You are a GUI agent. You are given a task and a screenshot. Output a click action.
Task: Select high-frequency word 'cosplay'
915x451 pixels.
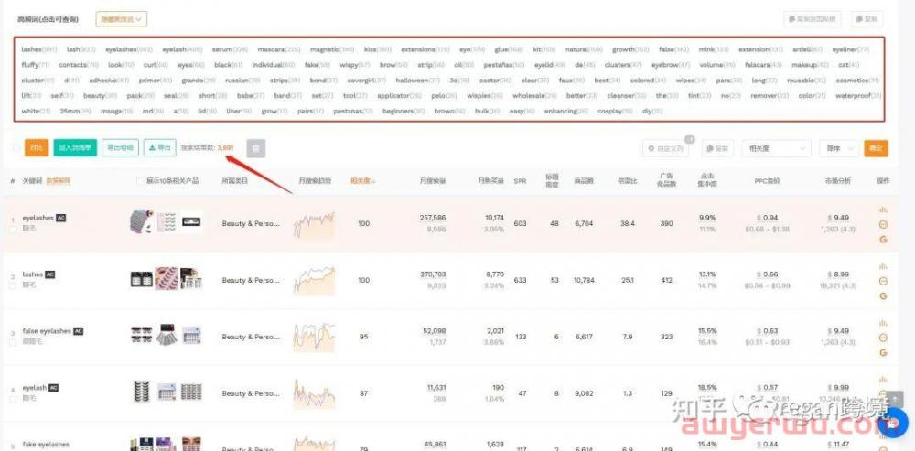615,111
